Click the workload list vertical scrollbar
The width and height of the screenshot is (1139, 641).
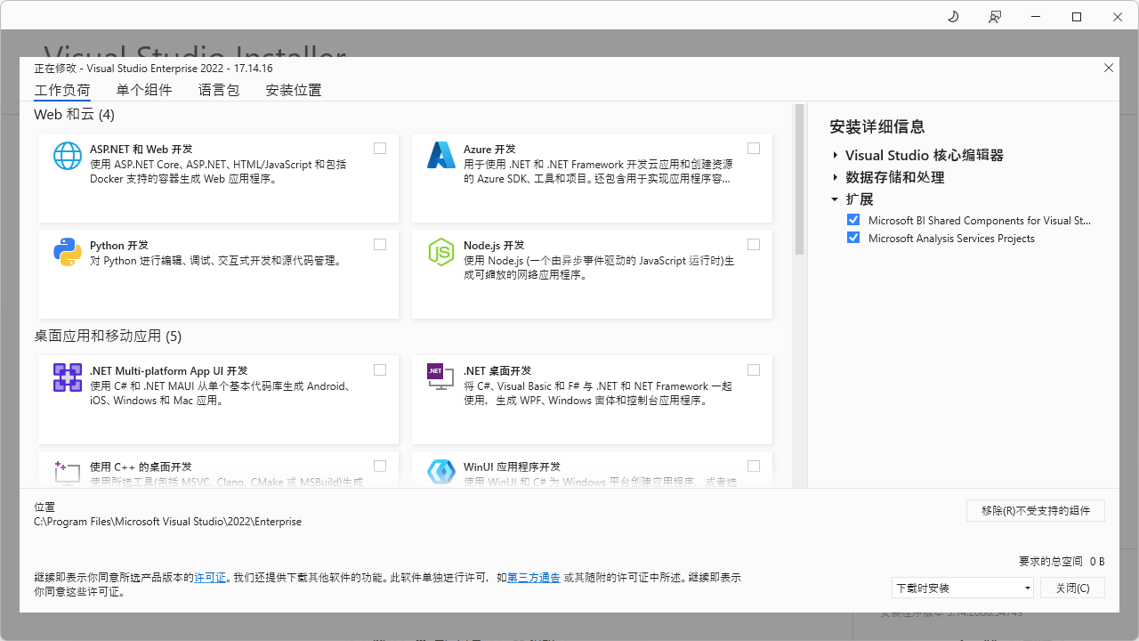tap(799, 180)
